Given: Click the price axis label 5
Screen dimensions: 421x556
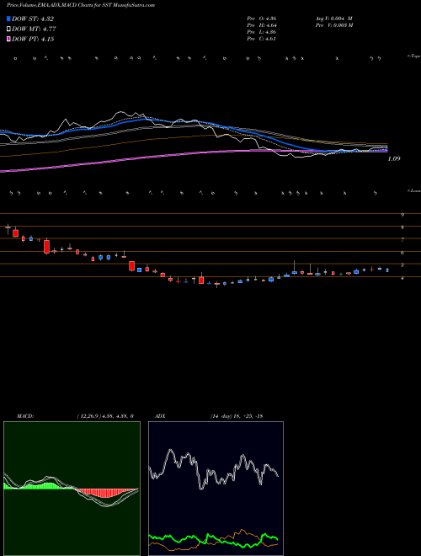Looking at the screenshot, I should pos(402,265).
